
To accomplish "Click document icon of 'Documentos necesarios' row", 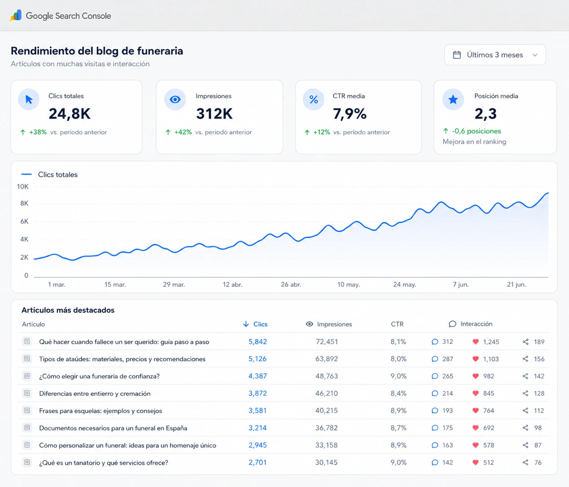I will pyautogui.click(x=27, y=428).
